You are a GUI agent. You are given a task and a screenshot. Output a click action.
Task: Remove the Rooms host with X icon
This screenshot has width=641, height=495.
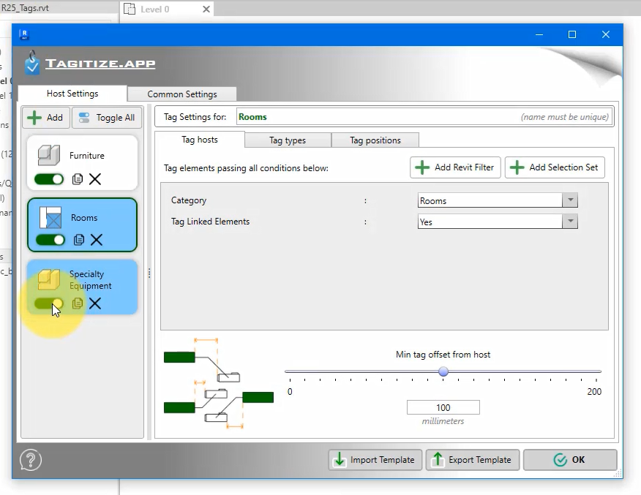pos(96,240)
